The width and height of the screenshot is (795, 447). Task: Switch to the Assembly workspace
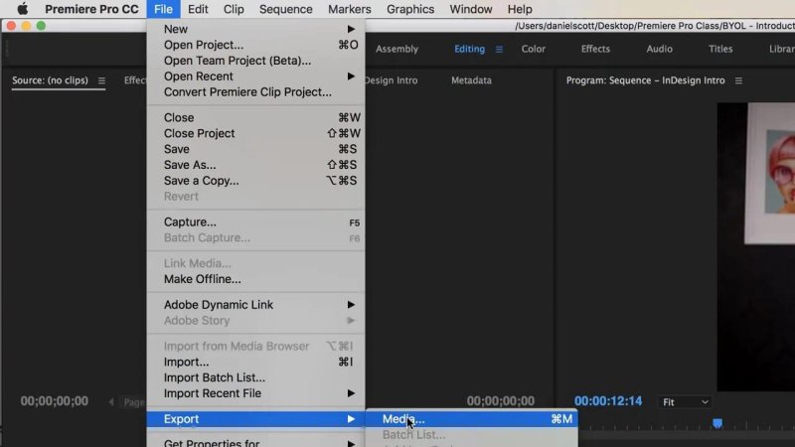[397, 49]
